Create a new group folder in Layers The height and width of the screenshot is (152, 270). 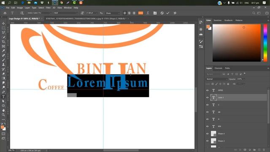[254, 150]
